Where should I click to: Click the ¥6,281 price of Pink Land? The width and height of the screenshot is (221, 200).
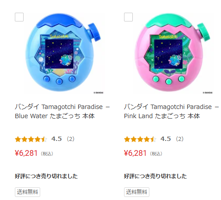(135, 153)
